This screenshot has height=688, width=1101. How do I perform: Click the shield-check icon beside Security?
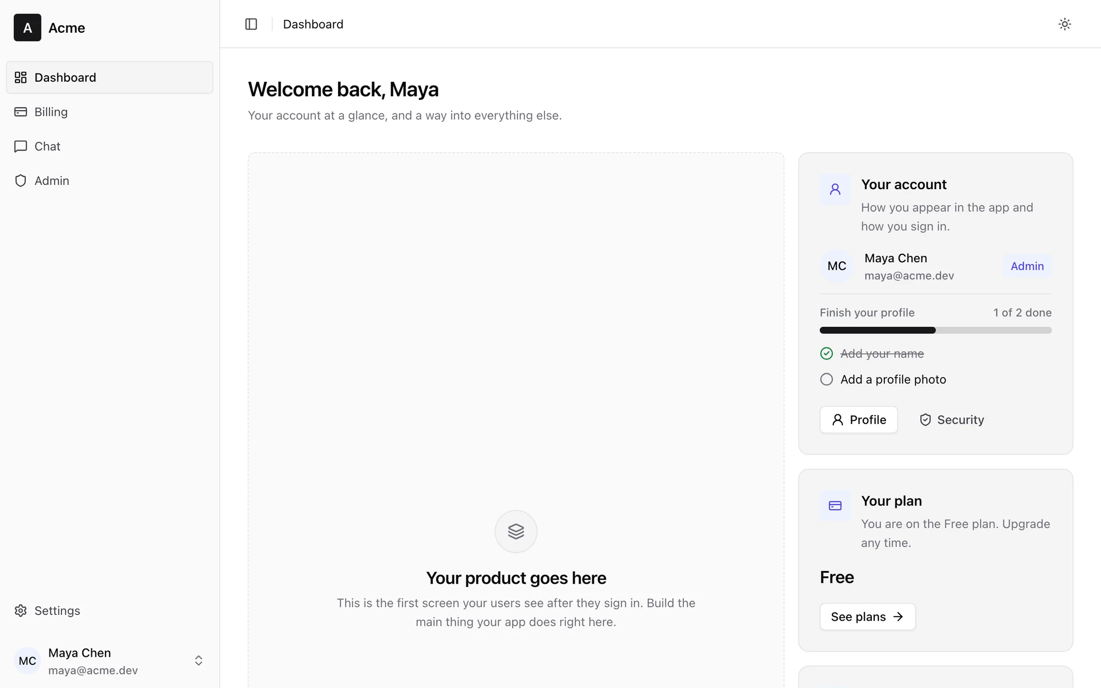click(x=925, y=420)
